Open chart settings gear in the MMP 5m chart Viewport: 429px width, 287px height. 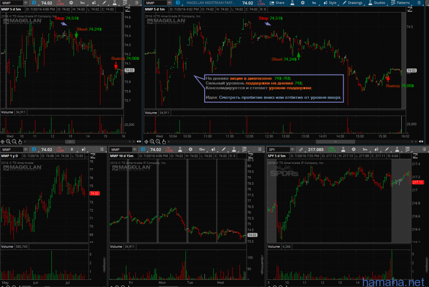[71, 3]
